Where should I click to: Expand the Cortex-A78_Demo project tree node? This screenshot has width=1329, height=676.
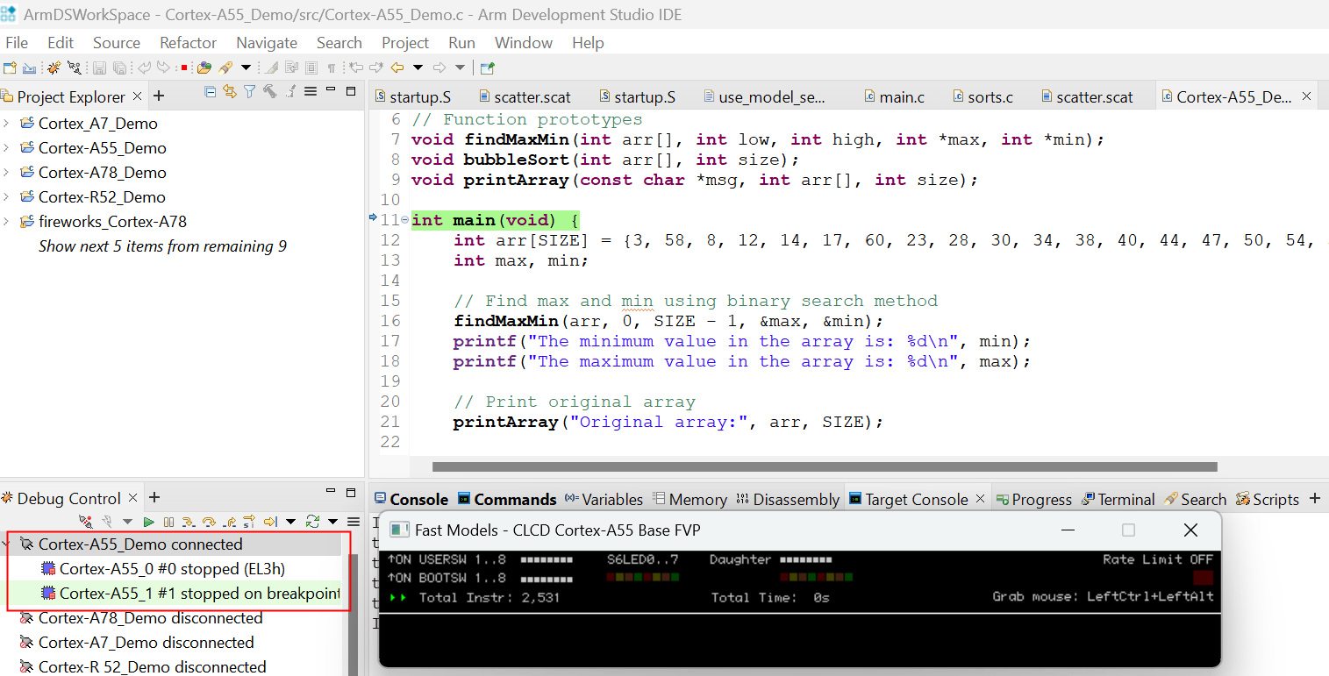coord(6,173)
